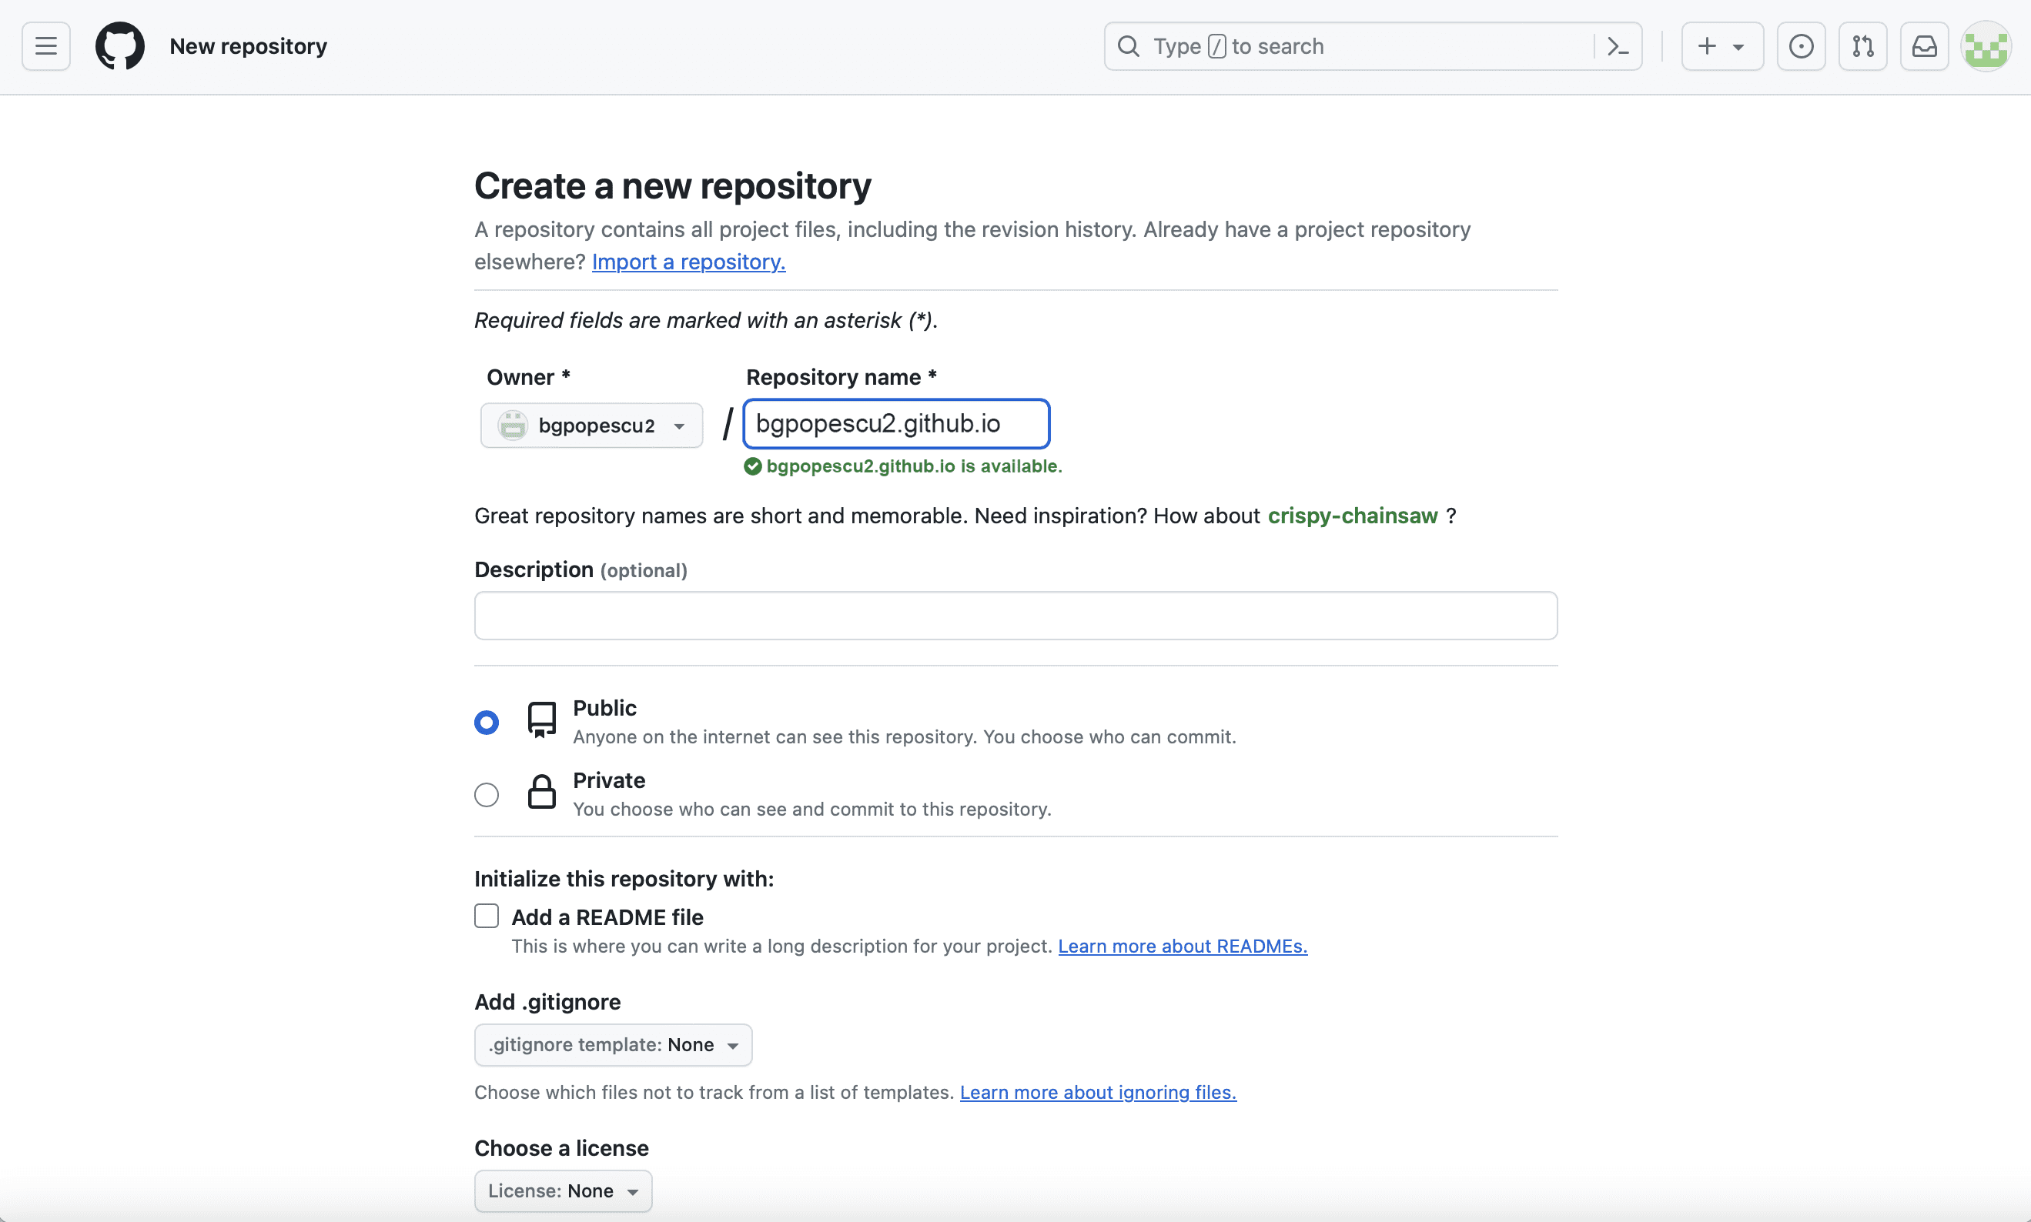Click into the Description text field

coord(1015,616)
